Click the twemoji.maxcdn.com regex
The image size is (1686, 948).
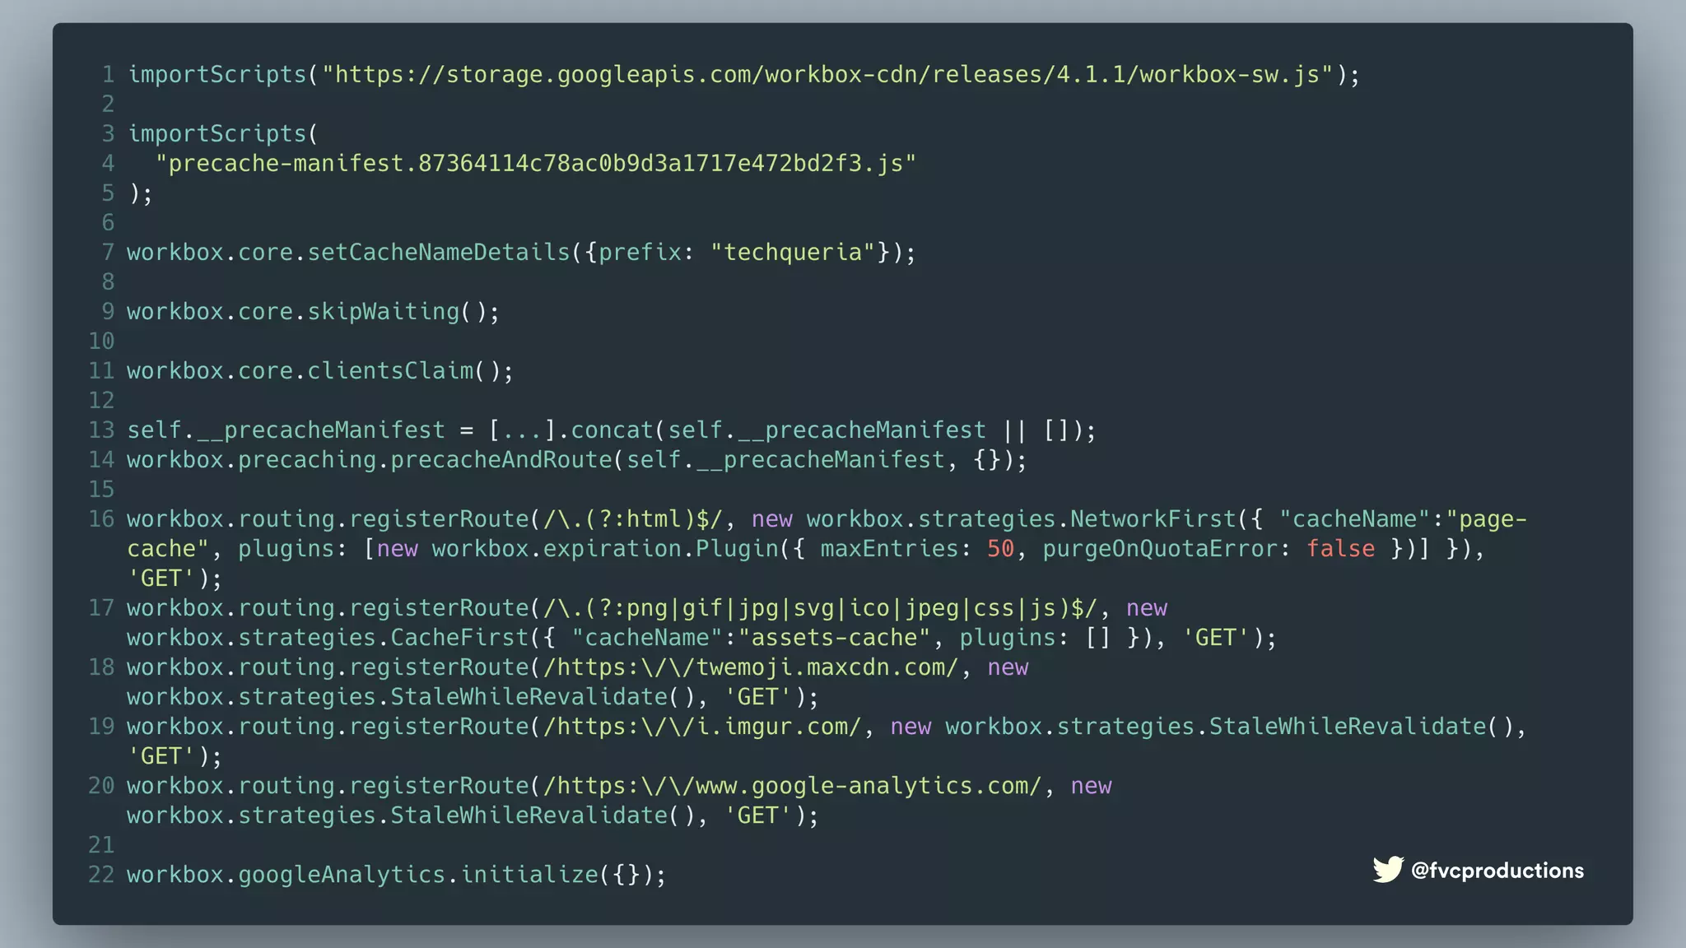(x=751, y=667)
